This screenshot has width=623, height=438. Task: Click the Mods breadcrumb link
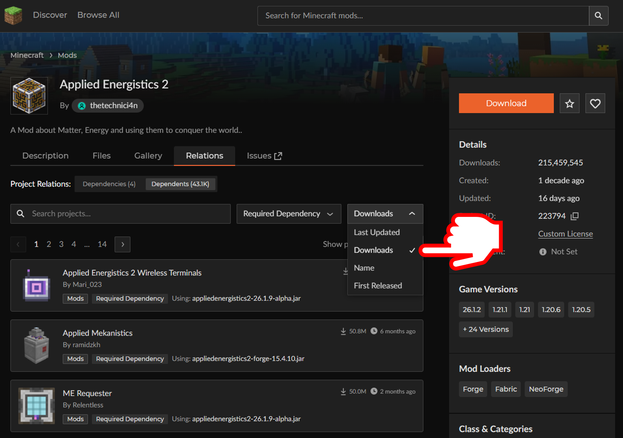[67, 55]
